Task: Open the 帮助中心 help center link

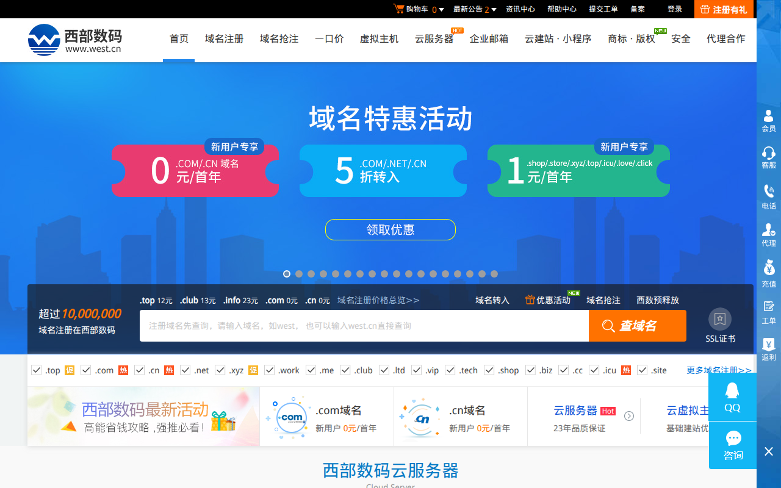Action: (x=562, y=9)
